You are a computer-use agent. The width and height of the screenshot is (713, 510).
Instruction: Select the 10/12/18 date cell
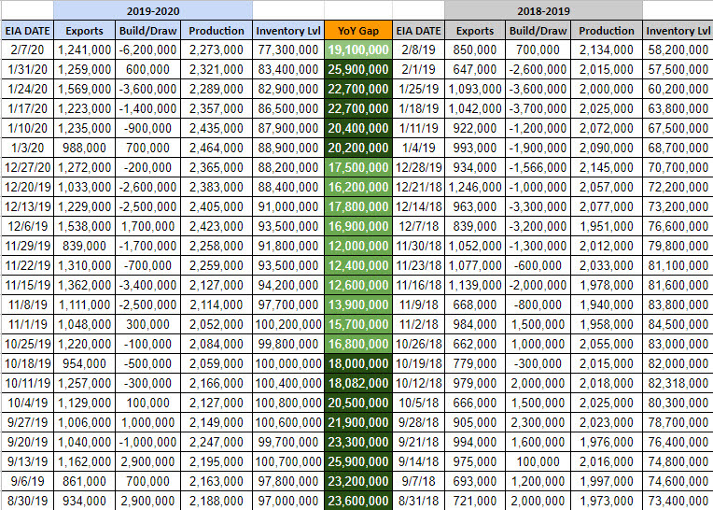[x=418, y=383]
